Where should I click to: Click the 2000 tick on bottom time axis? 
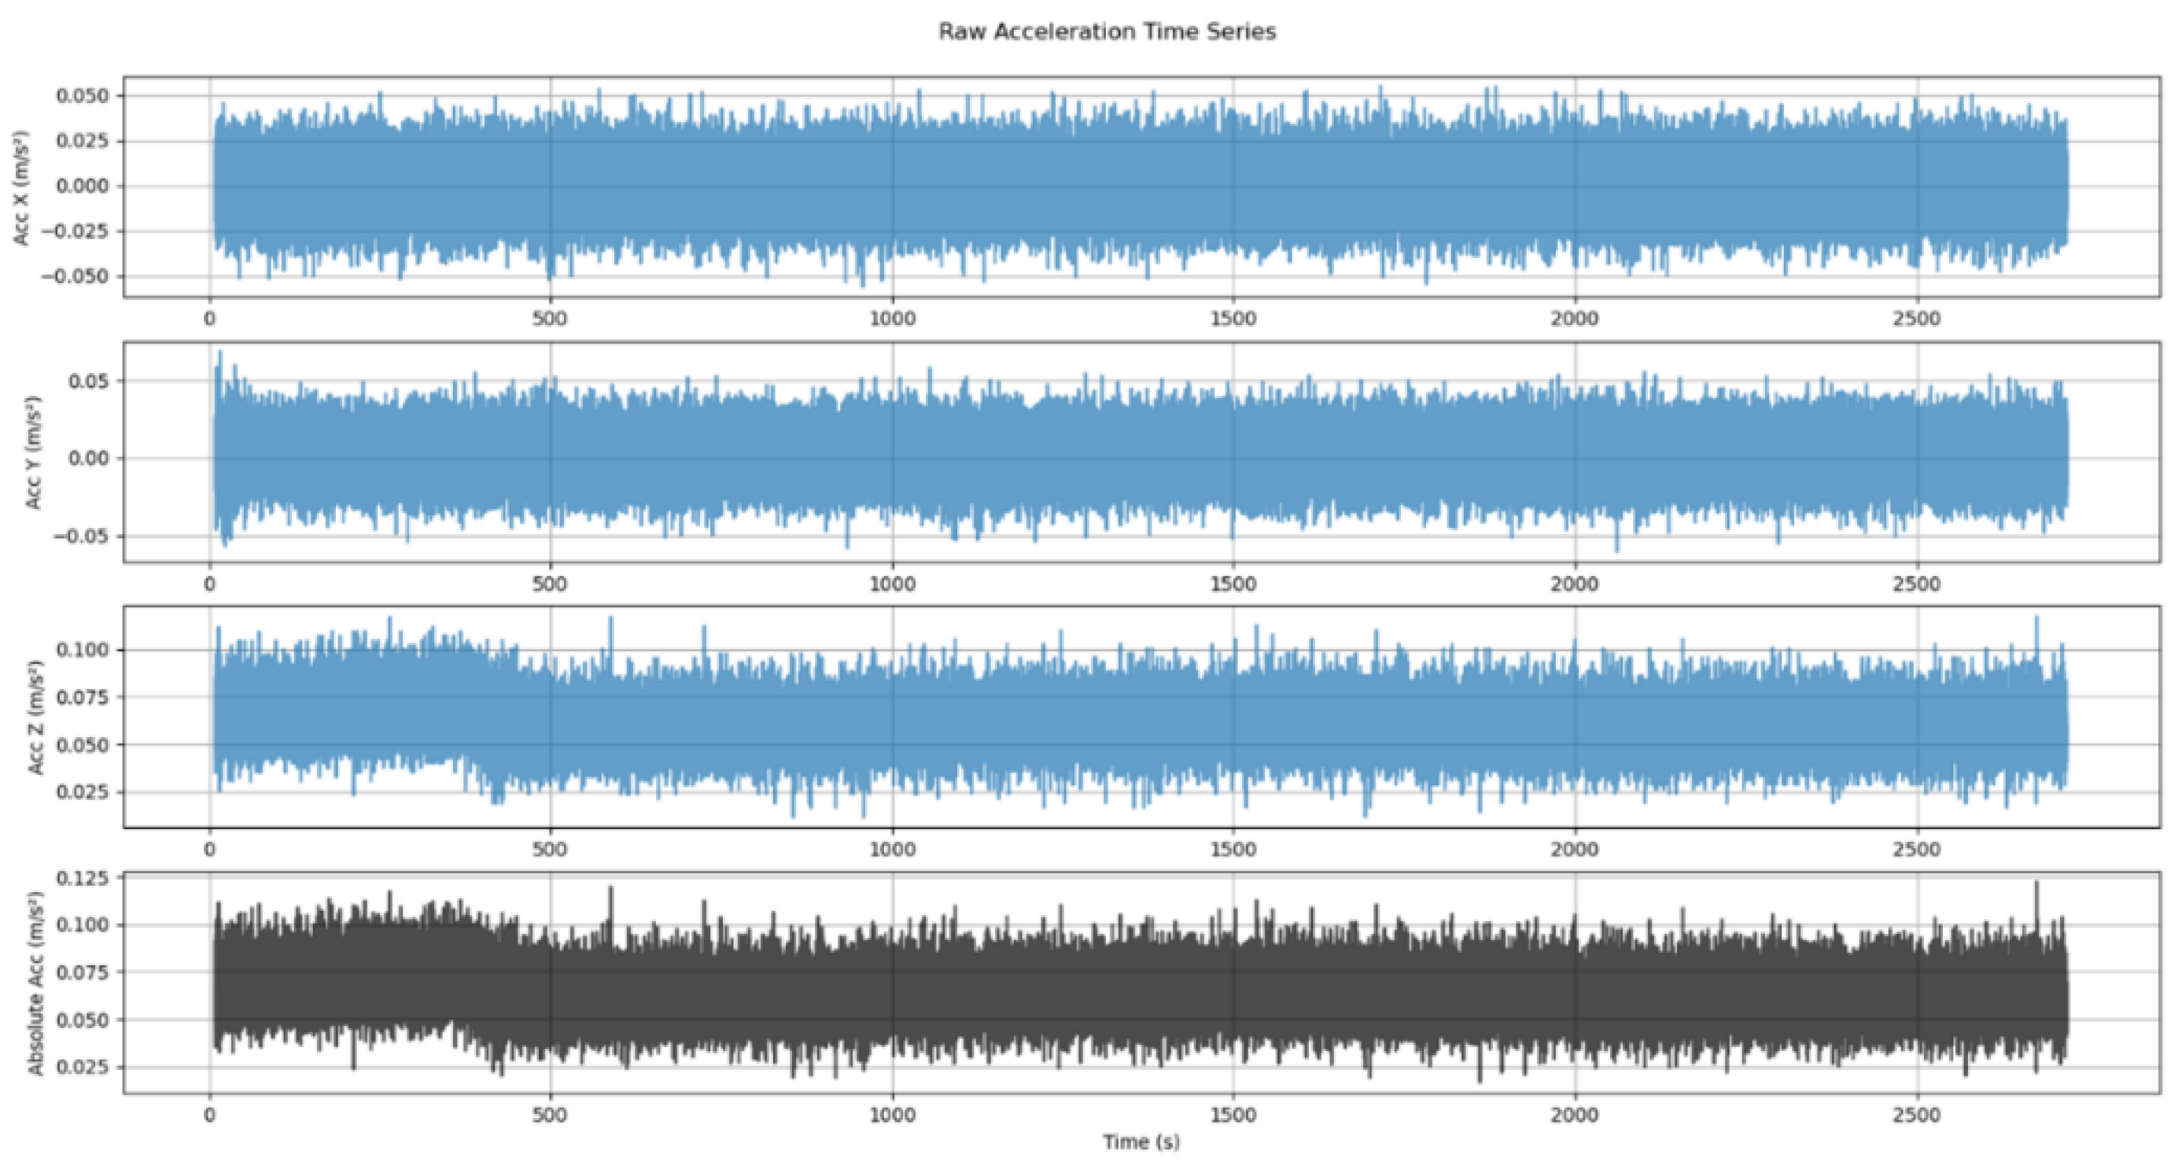coord(1575,1115)
